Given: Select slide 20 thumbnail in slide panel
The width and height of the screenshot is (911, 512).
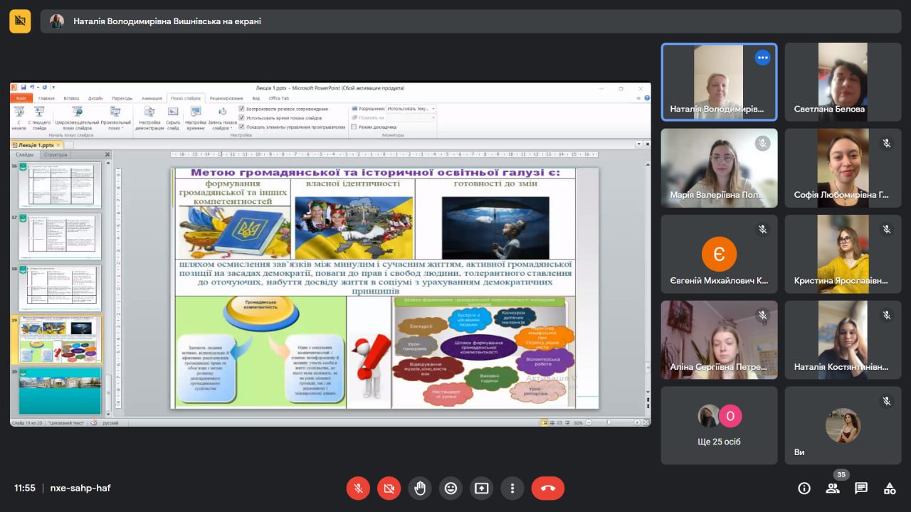Looking at the screenshot, I should pos(60,390).
